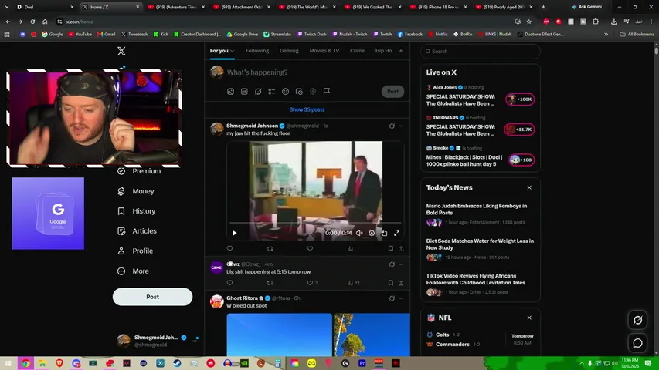Screen dimensions: 659x370
Task: Open the browser tab search dropdown
Action: (7, 7)
